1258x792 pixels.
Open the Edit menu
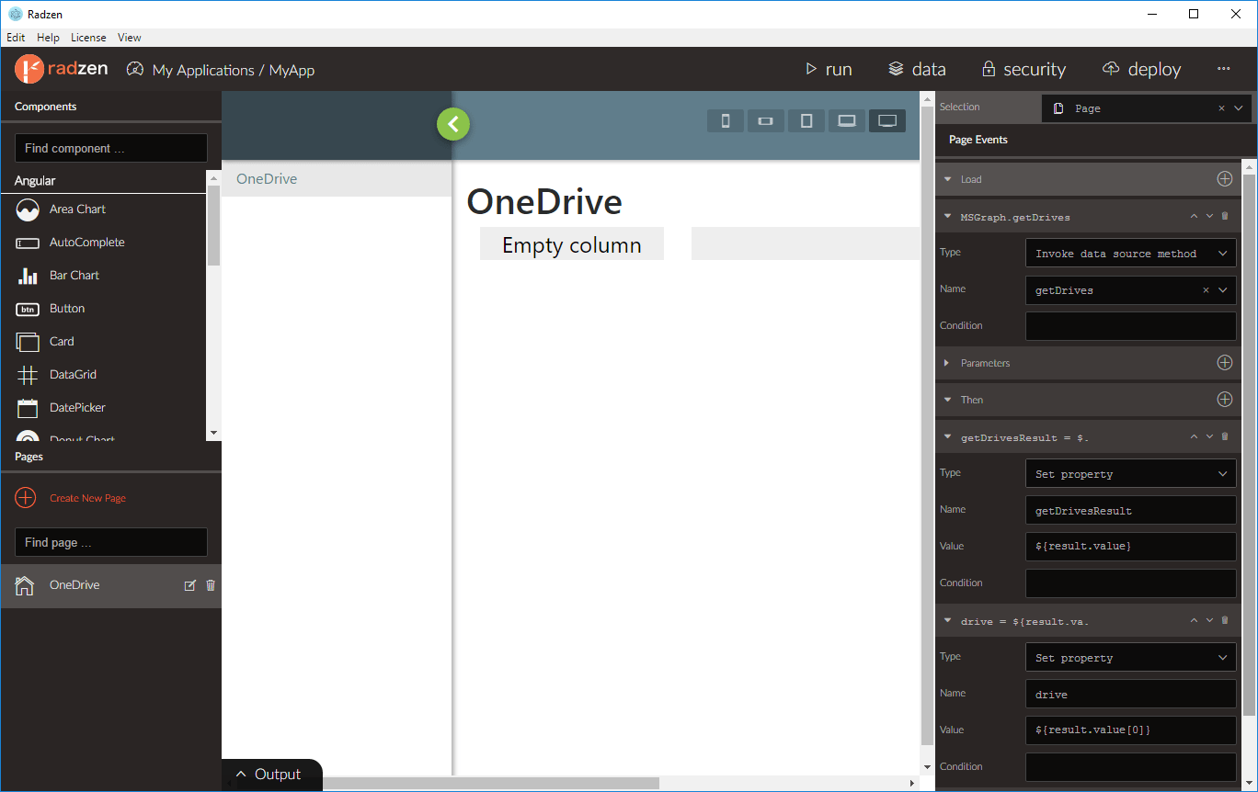pyautogui.click(x=16, y=38)
